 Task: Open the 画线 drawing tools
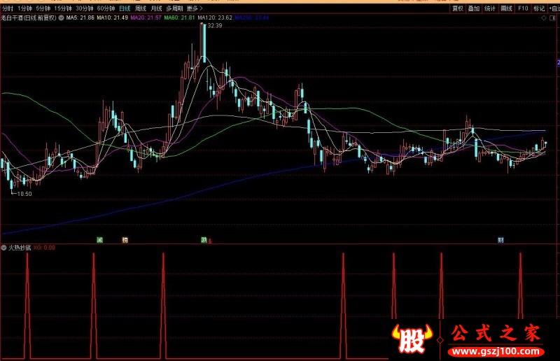pos(506,8)
